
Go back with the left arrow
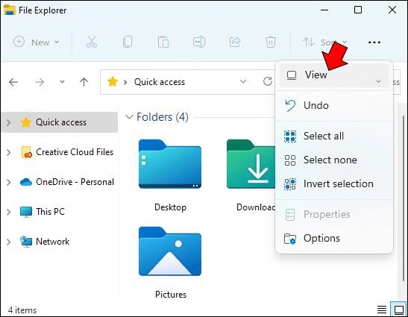tap(13, 82)
